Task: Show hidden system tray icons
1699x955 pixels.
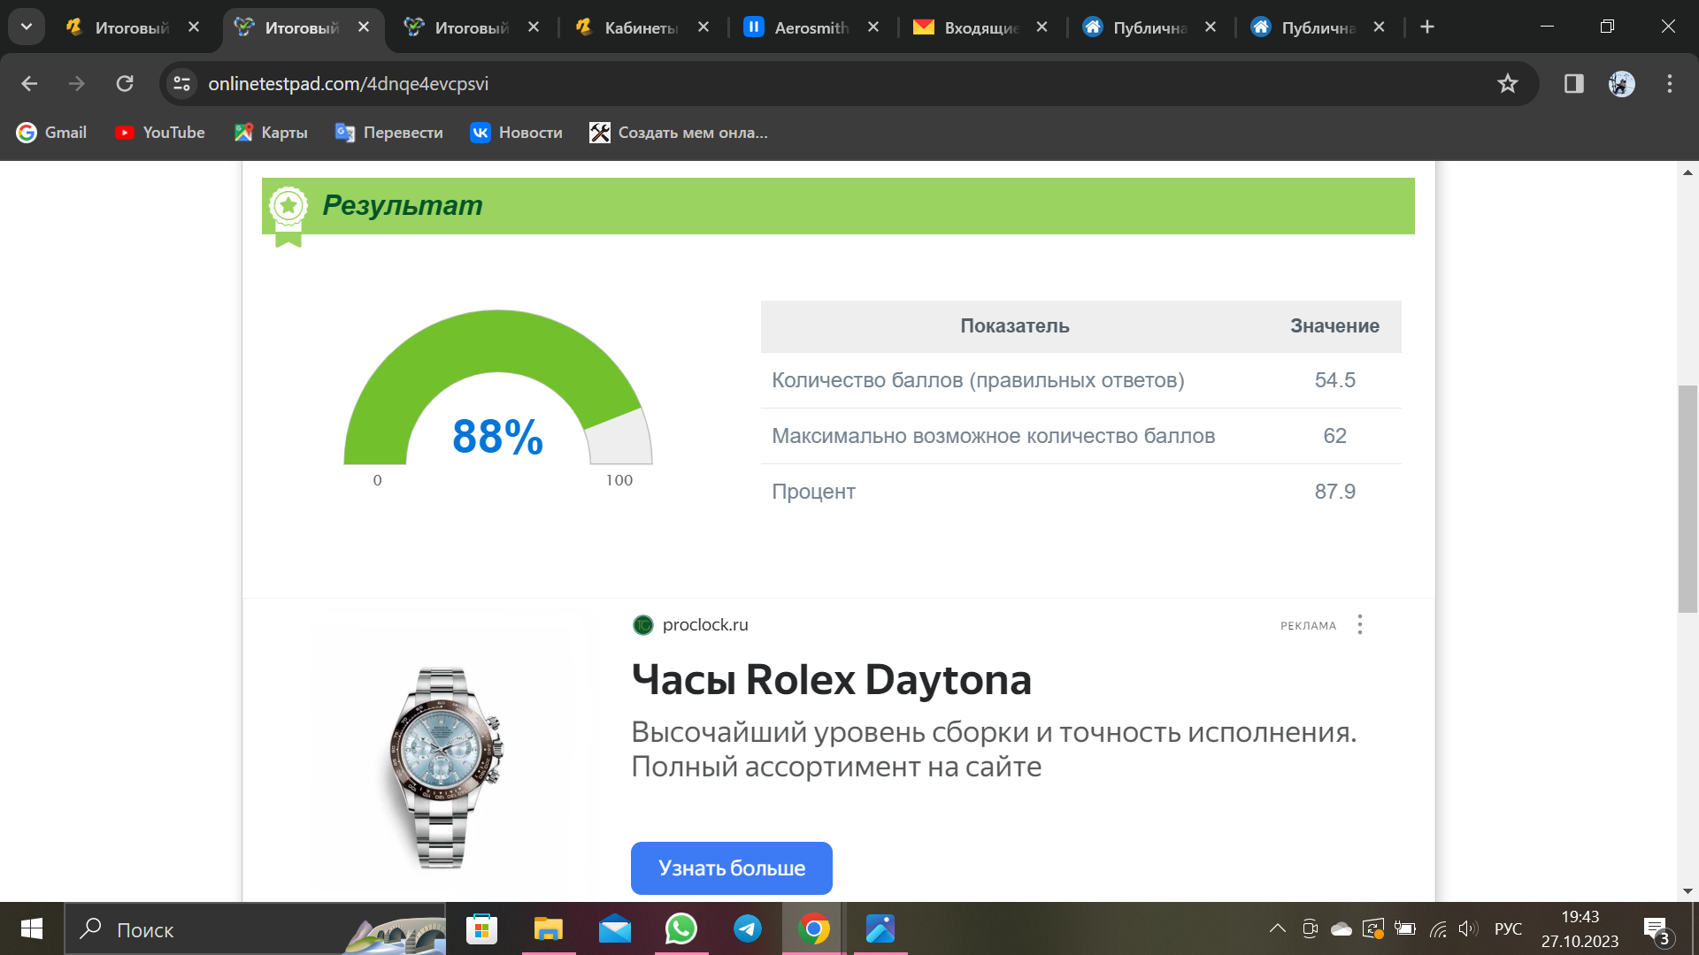Action: 1277,928
